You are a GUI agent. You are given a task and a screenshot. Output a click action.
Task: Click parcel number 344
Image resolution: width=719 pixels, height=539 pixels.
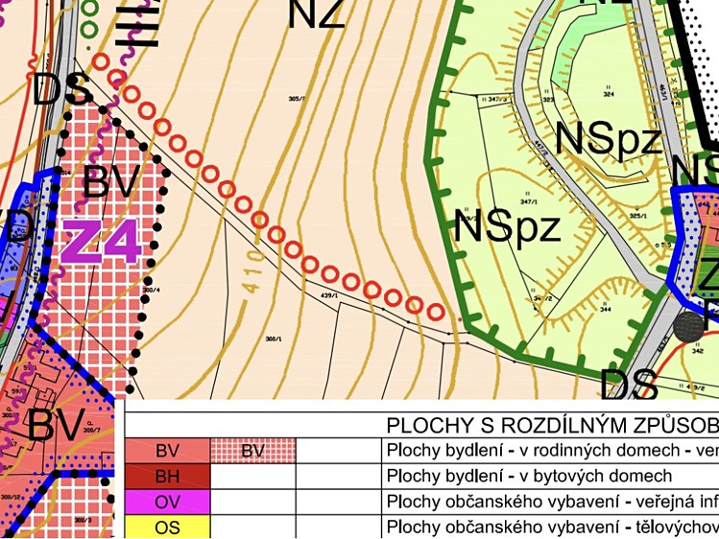click(x=606, y=310)
